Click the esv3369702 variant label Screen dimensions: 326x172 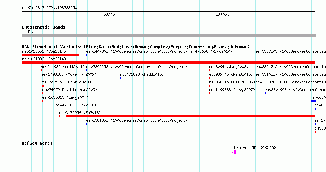(291, 82)
